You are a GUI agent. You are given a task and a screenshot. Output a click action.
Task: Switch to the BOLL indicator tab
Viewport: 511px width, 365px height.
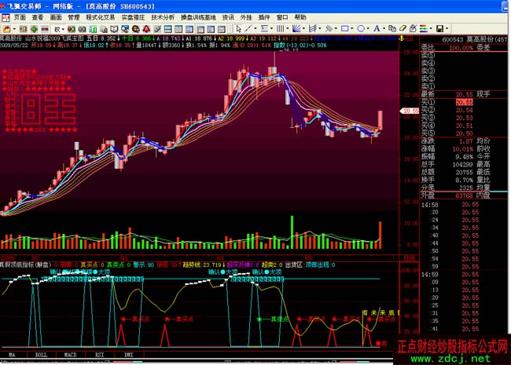[x=41, y=355]
